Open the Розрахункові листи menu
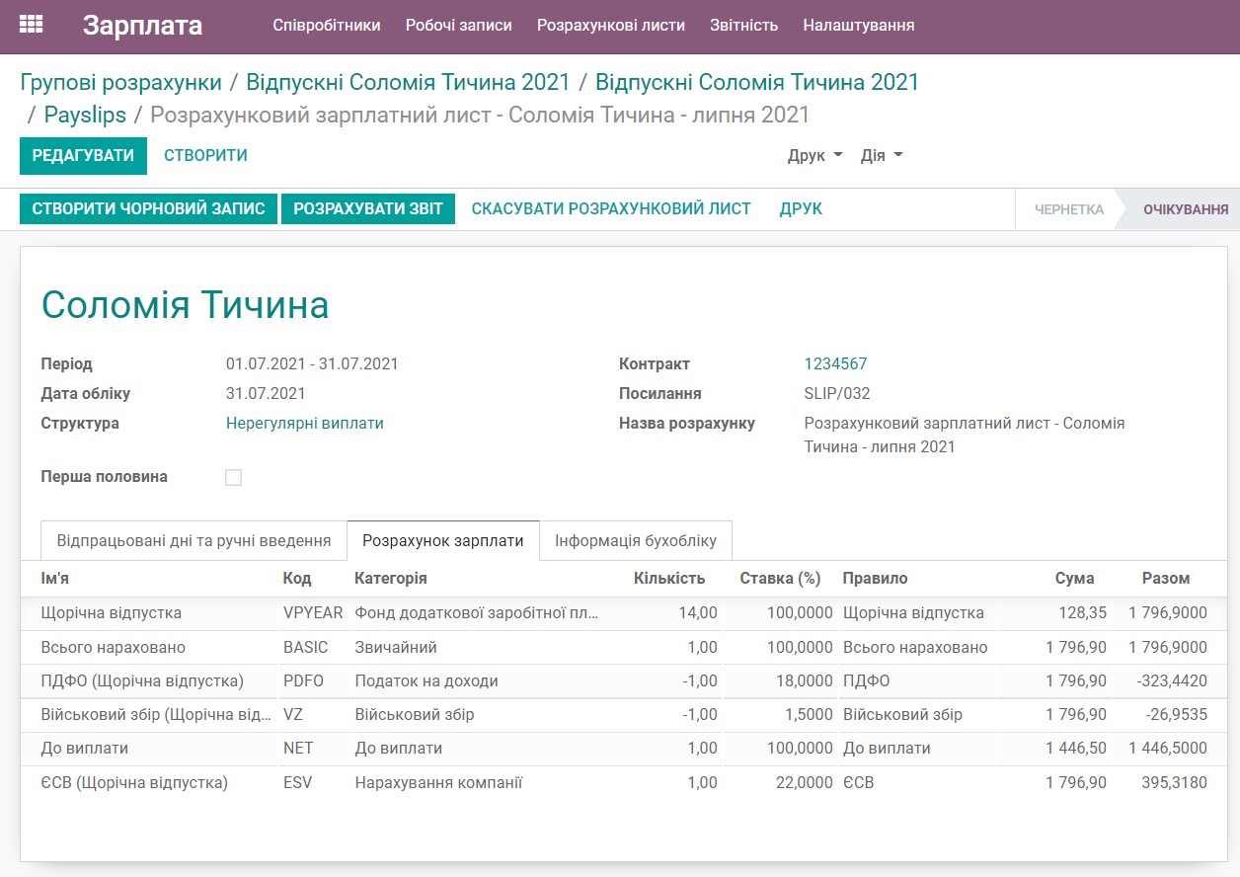 point(609,27)
